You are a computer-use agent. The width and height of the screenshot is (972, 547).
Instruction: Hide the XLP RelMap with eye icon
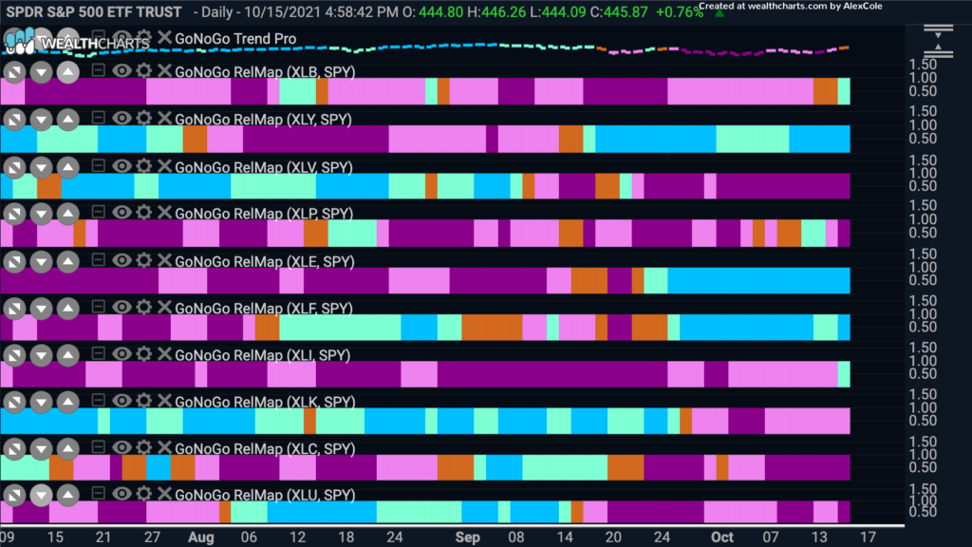(x=121, y=213)
